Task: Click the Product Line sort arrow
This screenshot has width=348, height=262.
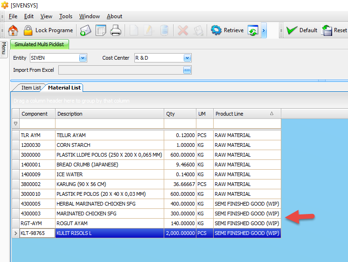Action: tap(271, 114)
